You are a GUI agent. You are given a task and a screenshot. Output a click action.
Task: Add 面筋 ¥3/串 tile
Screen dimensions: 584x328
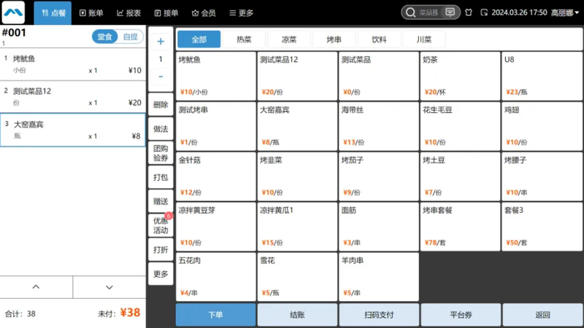pyautogui.click(x=379, y=227)
